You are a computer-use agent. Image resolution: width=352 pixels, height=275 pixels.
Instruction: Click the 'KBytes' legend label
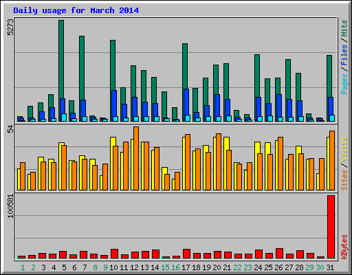point(344,247)
